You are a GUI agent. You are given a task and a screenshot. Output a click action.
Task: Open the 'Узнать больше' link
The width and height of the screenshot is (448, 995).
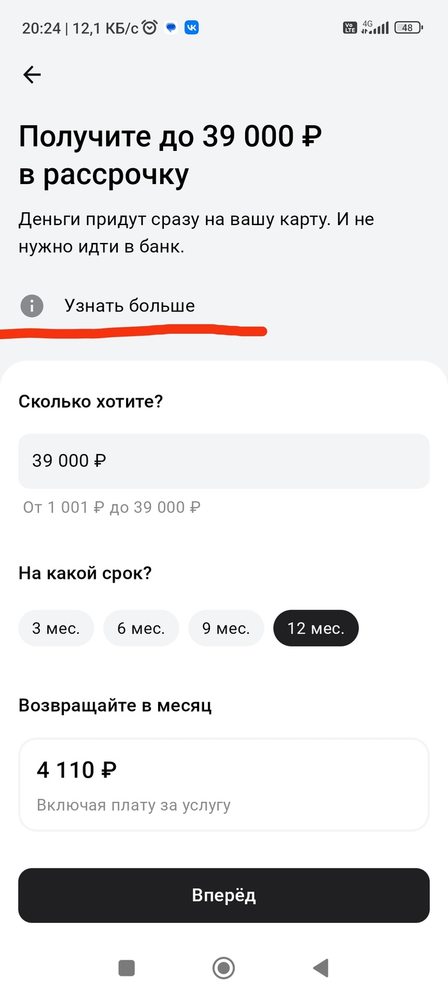click(x=129, y=306)
